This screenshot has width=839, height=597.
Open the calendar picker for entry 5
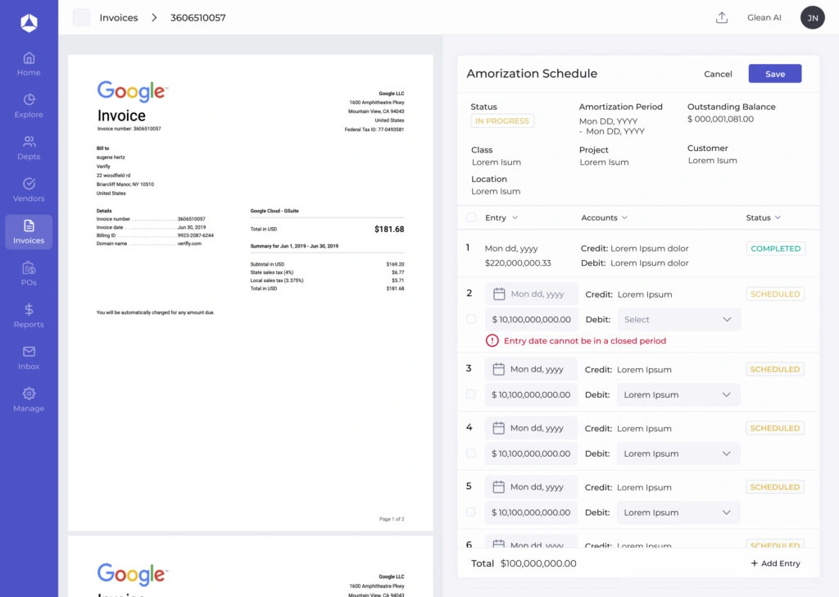coord(498,486)
